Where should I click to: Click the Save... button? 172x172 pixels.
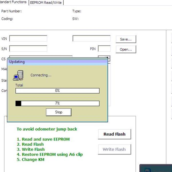click(x=126, y=39)
